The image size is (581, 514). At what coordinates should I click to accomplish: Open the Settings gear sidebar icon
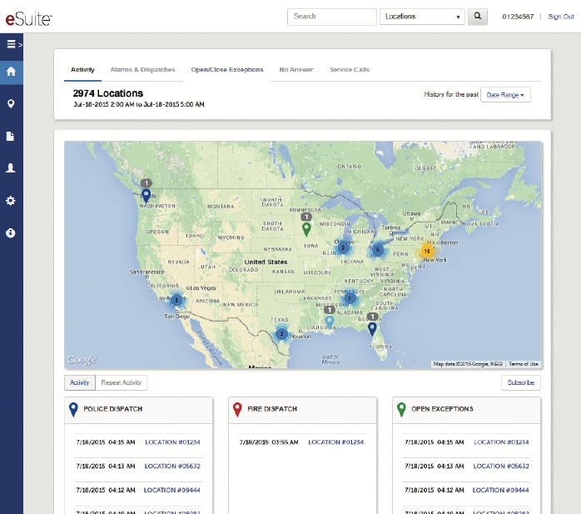tap(10, 201)
